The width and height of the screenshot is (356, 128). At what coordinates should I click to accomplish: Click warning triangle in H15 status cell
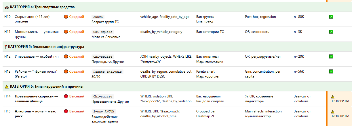click(332, 112)
